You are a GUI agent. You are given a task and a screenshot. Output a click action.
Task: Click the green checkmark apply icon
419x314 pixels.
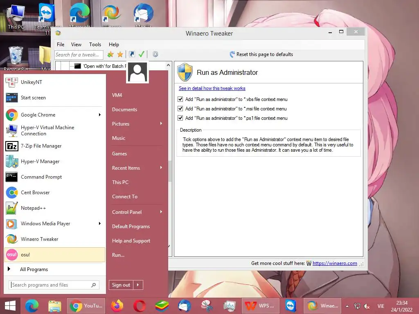coord(141,54)
